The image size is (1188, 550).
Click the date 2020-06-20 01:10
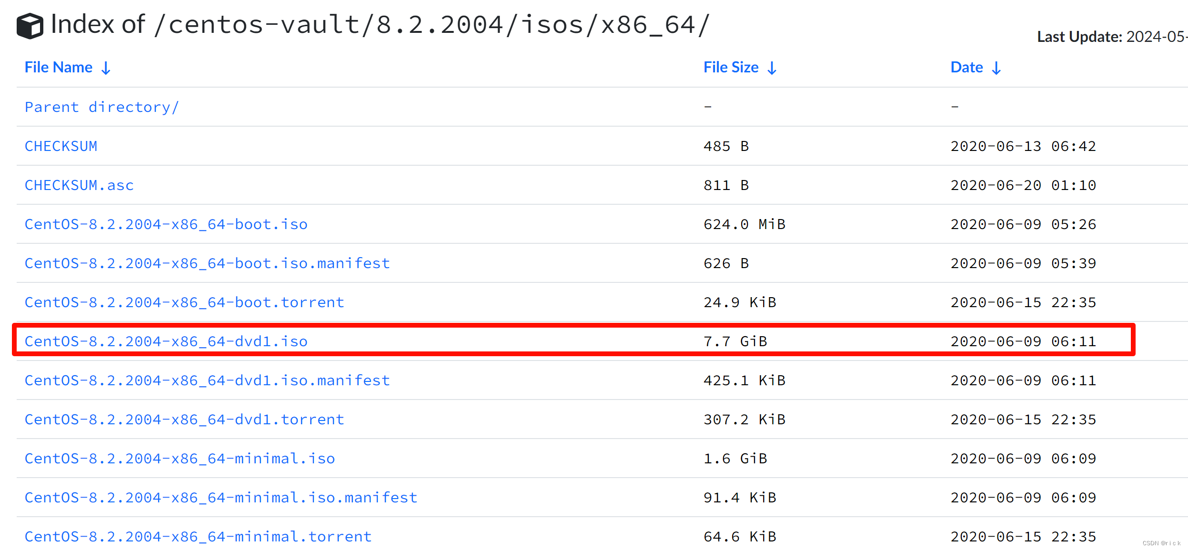pyautogui.click(x=1023, y=185)
